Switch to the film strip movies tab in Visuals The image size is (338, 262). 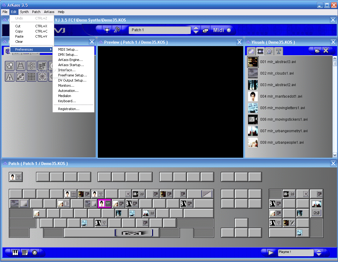260,51
